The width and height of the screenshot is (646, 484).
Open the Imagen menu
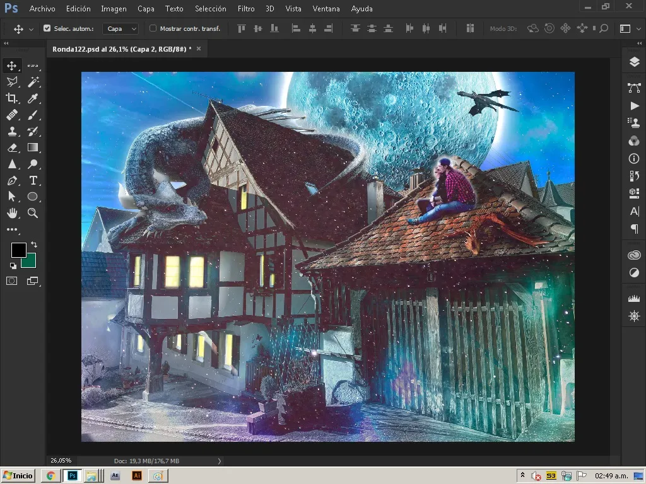[x=114, y=9]
